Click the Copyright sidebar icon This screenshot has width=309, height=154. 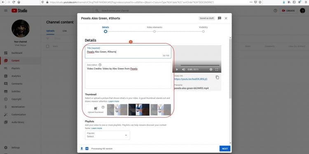point(6,99)
